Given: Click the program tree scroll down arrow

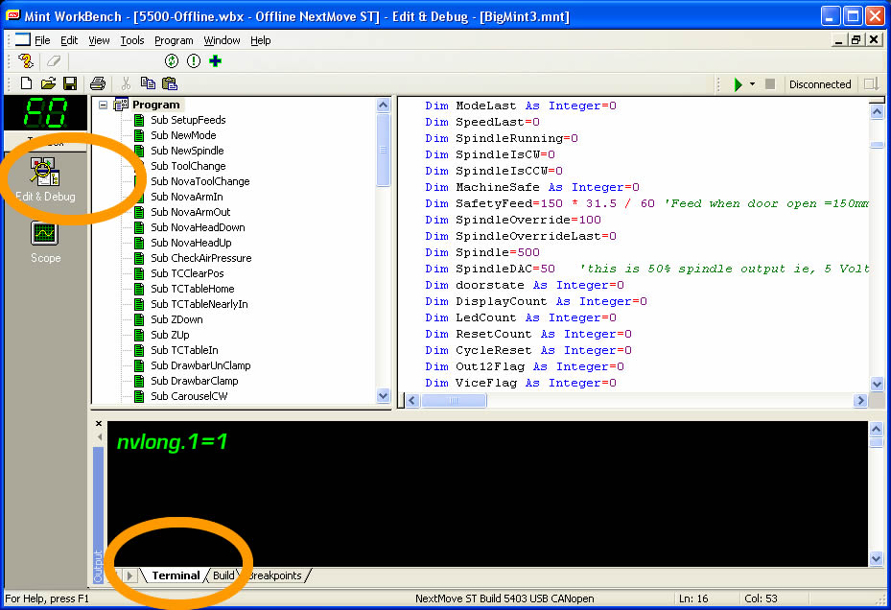Looking at the screenshot, I should (x=383, y=396).
